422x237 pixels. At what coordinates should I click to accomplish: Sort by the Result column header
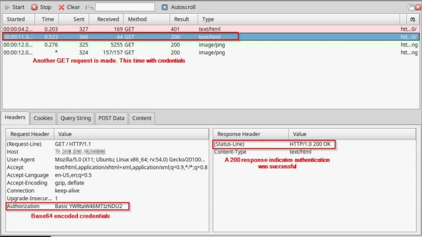tap(184, 19)
